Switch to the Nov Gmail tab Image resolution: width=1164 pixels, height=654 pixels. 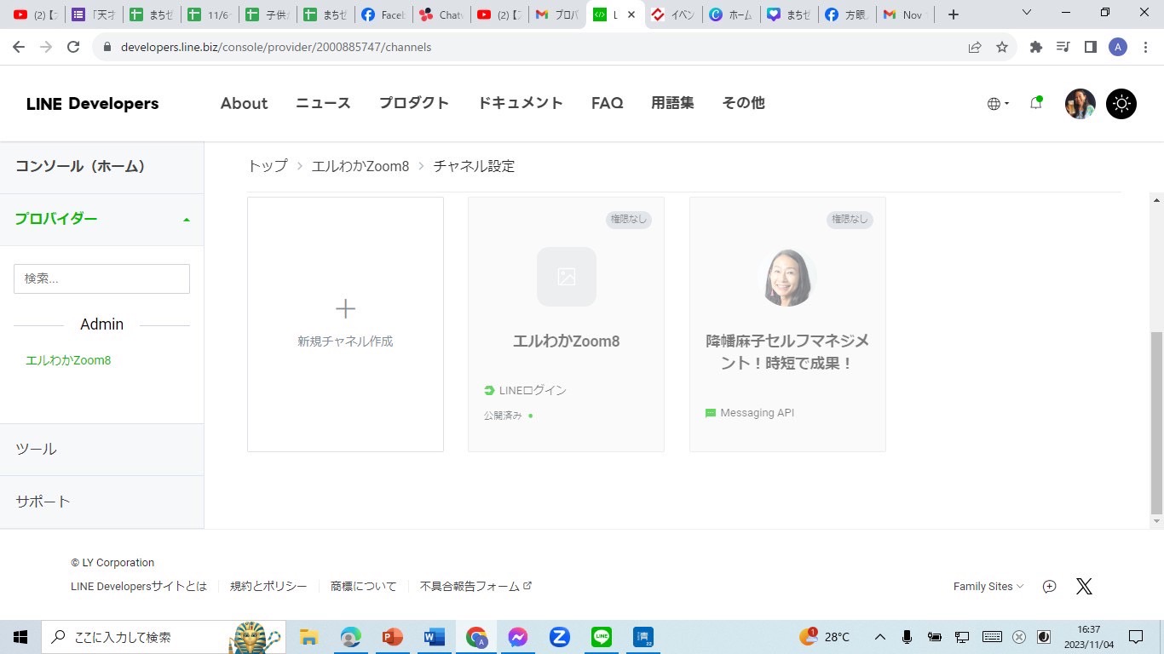pyautogui.click(x=905, y=14)
